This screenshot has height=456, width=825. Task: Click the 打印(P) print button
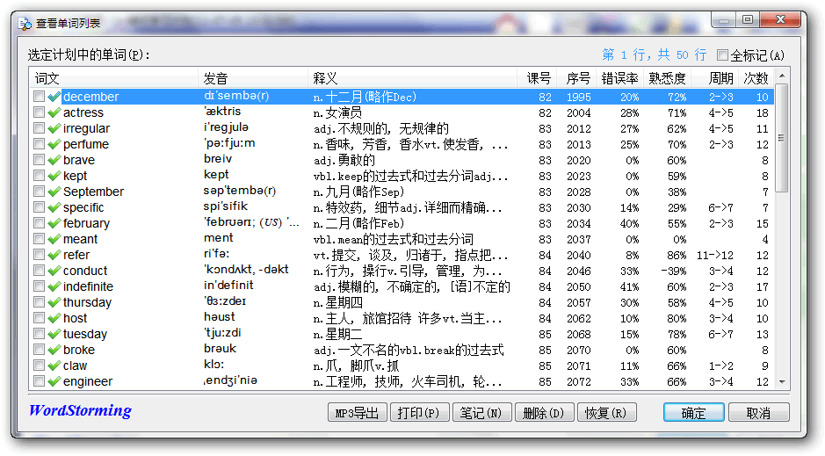tap(419, 413)
